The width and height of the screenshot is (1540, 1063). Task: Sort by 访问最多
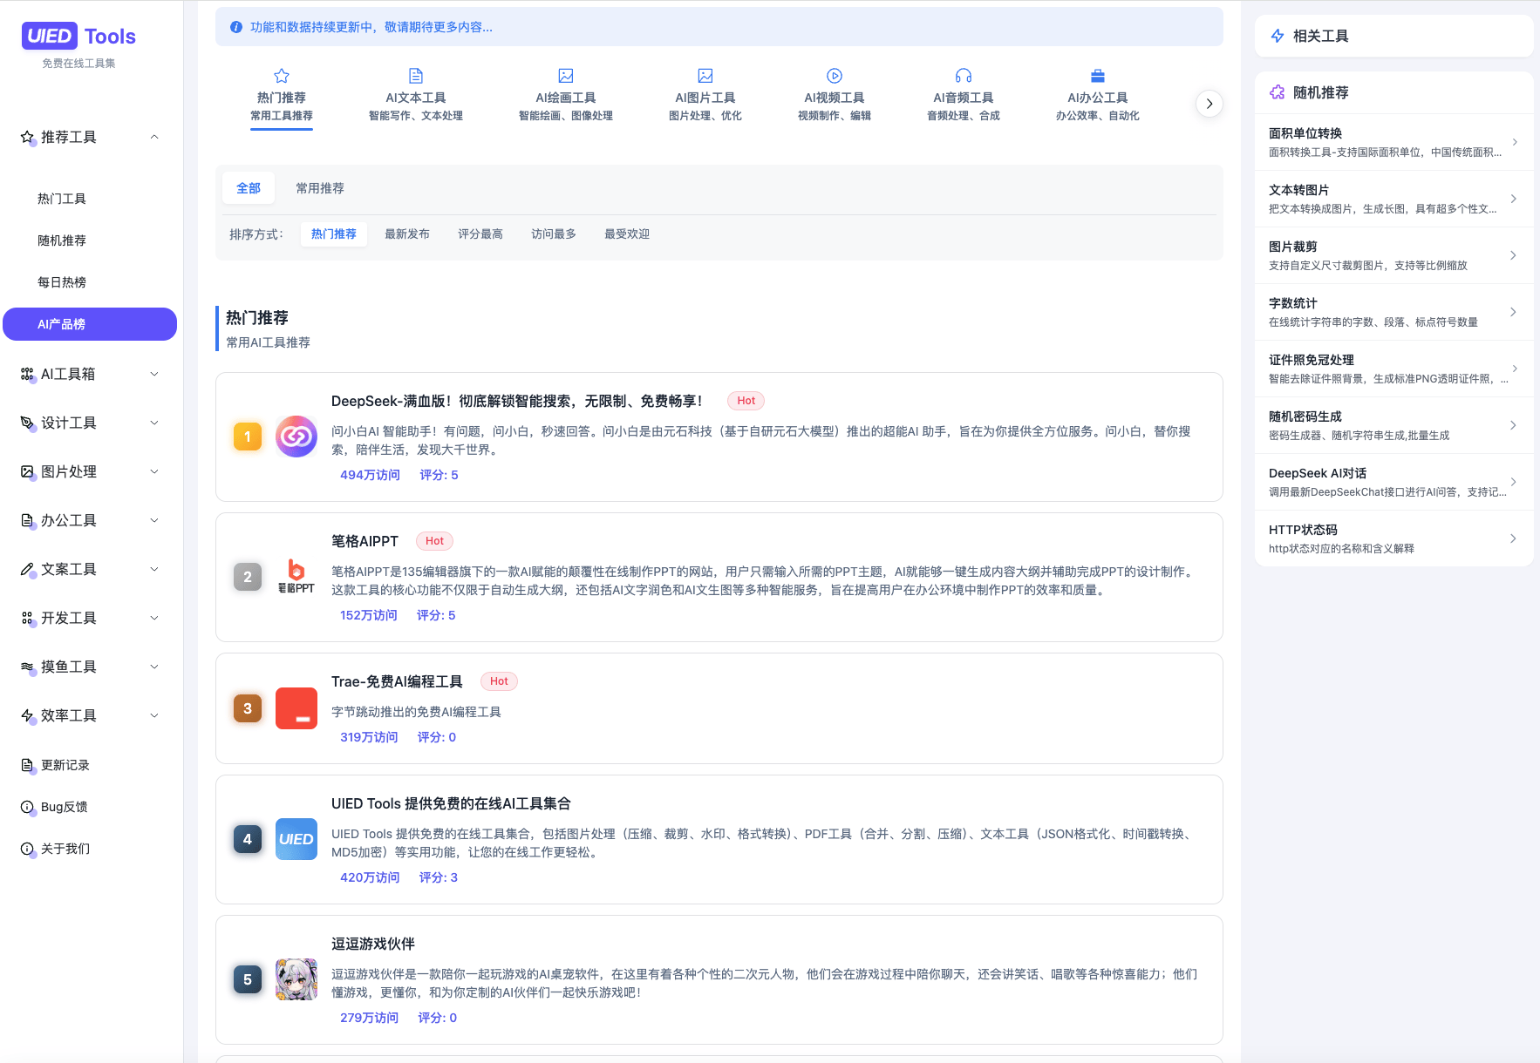click(x=554, y=234)
